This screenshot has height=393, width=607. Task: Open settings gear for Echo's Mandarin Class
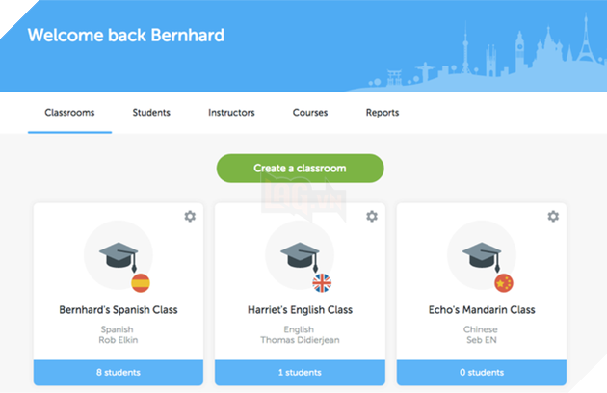point(553,217)
